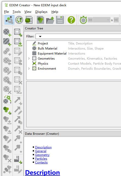Expand the Geometries tree node
Image resolution: width=121 pixels, height=176 pixels.
(29, 59)
